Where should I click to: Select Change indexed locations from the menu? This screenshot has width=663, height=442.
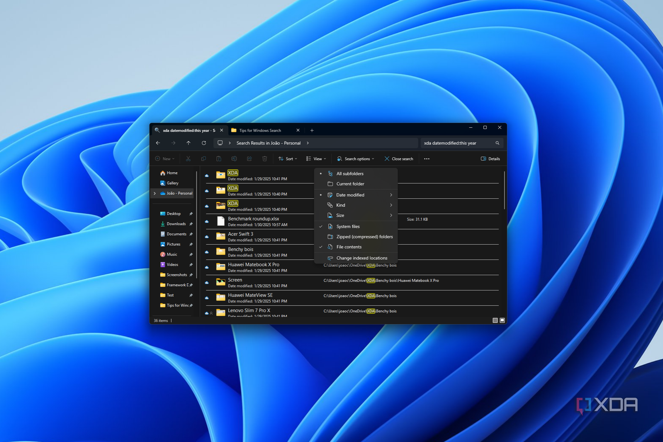[x=361, y=258]
